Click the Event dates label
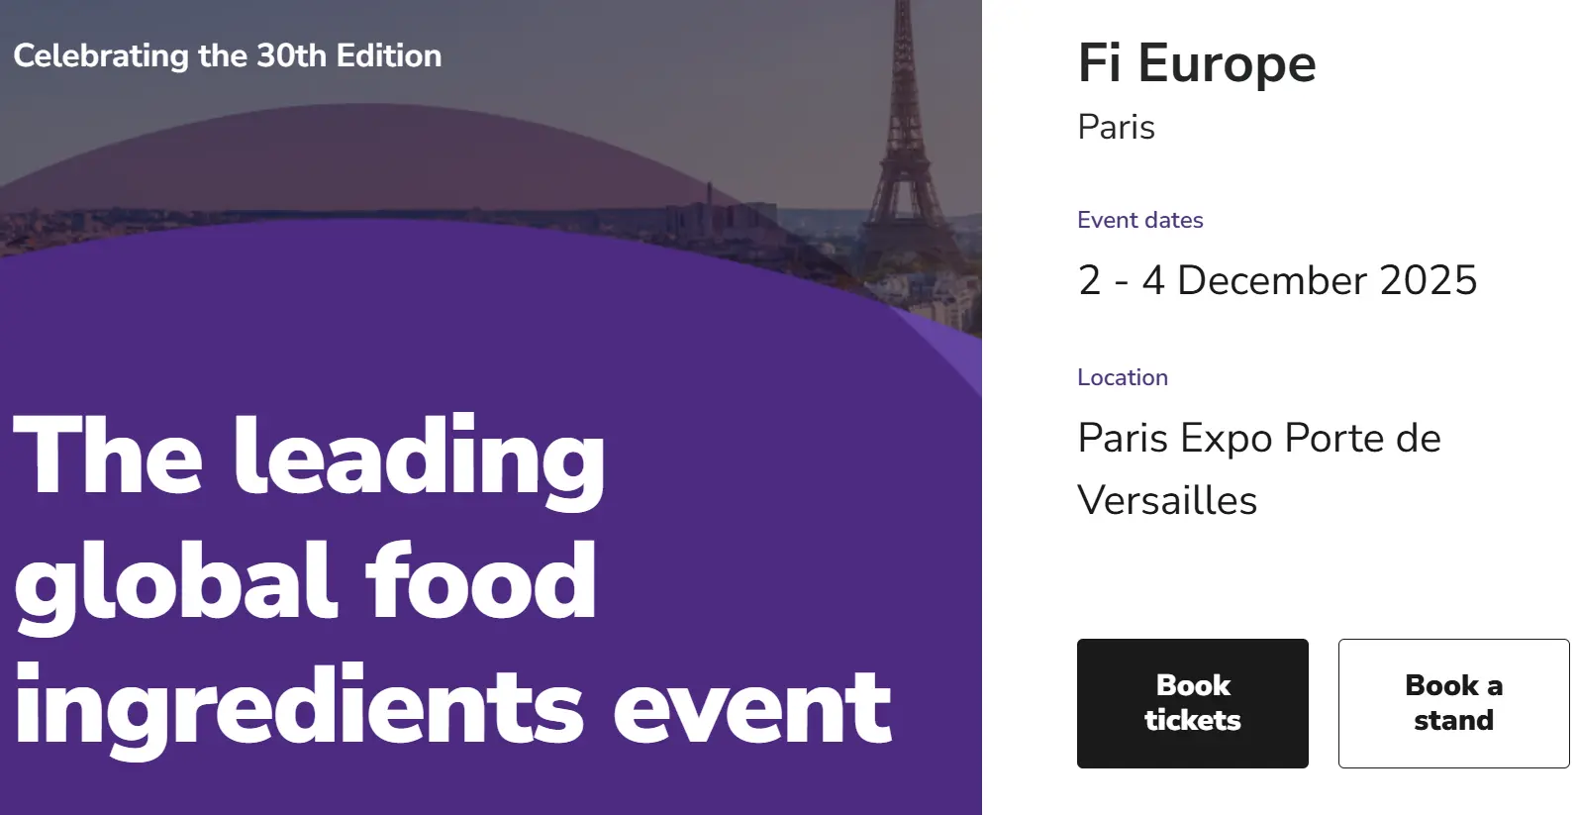 (x=1139, y=220)
